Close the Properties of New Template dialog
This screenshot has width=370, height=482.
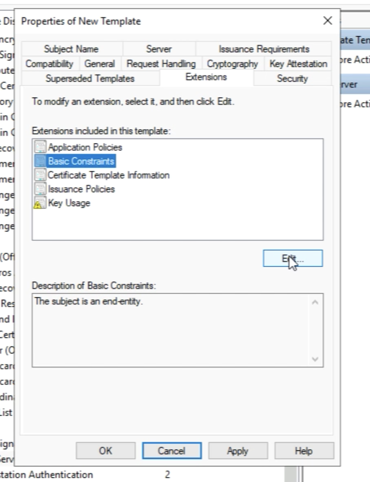point(328,21)
